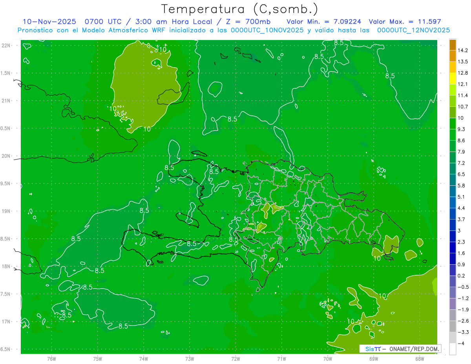Click the '-0.5' color scale value

pos(463,287)
